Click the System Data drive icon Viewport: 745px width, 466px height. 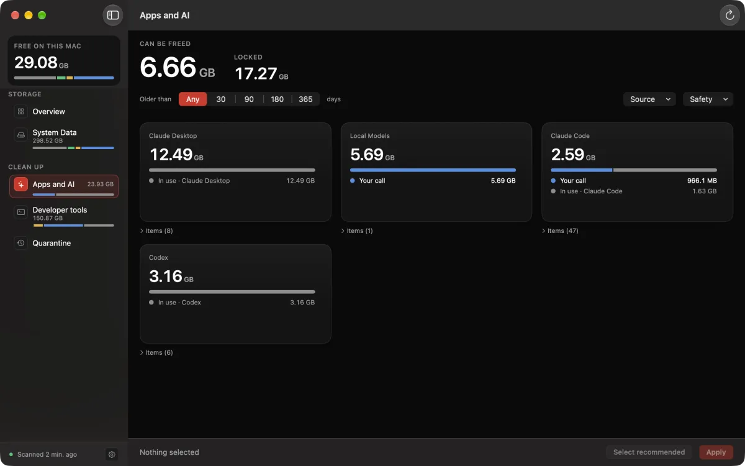coord(21,135)
